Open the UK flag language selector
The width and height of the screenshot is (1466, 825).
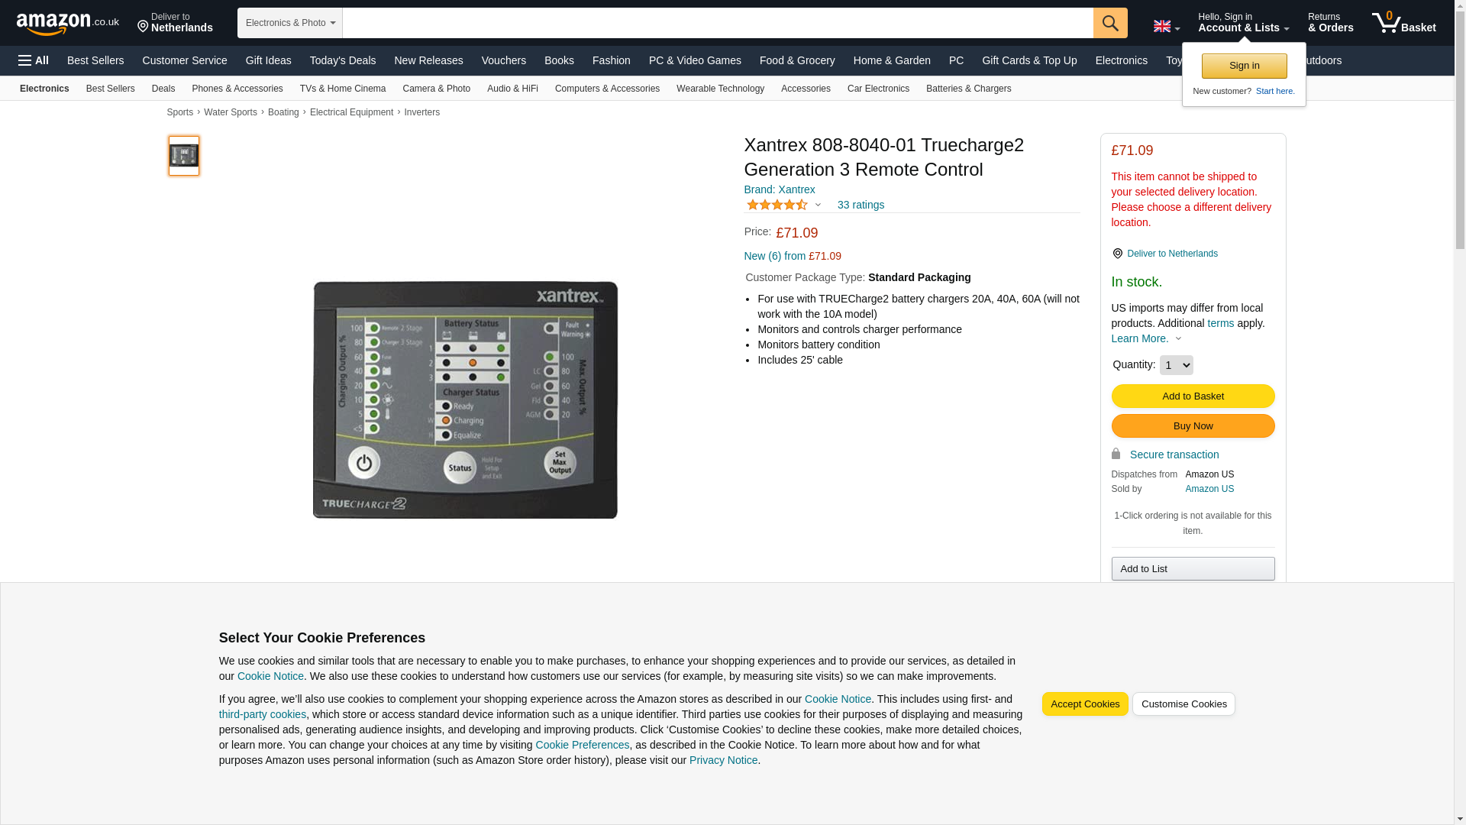[x=1166, y=26]
